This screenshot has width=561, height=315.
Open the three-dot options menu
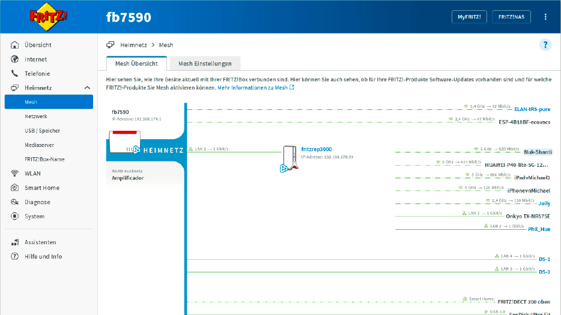point(545,17)
